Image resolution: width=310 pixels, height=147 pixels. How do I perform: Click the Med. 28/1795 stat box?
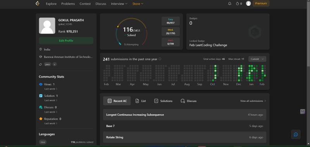pyautogui.click(x=170, y=32)
